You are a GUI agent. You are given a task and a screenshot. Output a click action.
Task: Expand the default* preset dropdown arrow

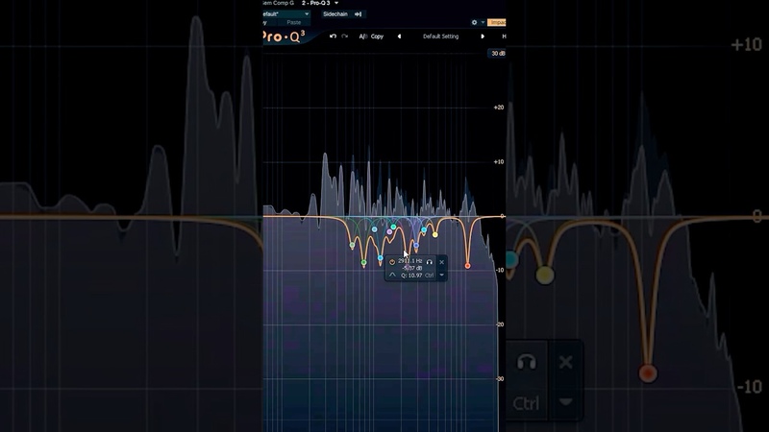[x=307, y=14]
